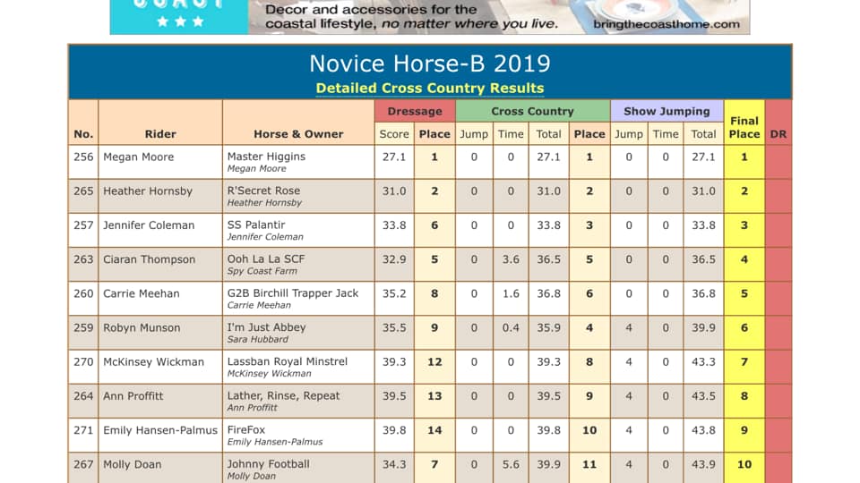
Task: Click horse name R'Secret Rose
Action: [x=263, y=191]
